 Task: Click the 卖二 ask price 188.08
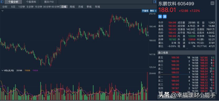tap(175, 69)
